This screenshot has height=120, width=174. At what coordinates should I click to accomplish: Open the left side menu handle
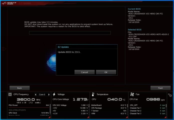click(3, 49)
